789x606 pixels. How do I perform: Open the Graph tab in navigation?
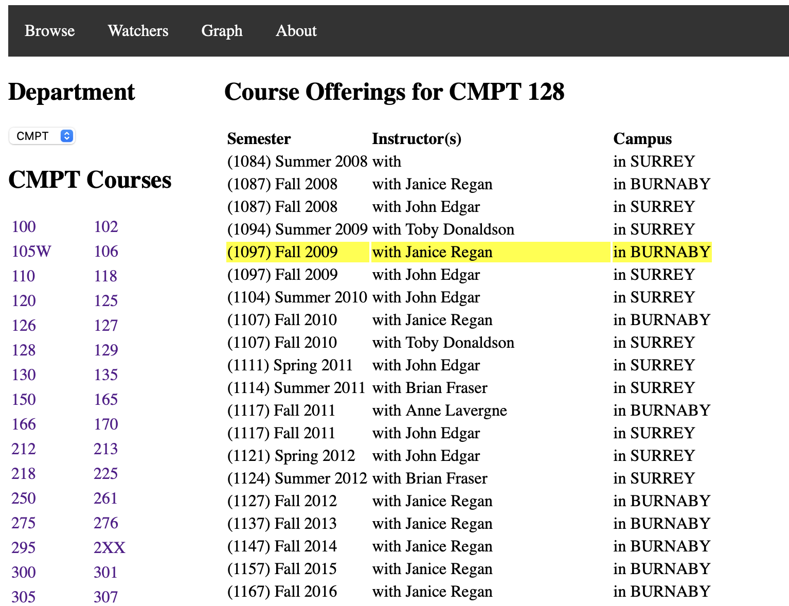tap(222, 31)
